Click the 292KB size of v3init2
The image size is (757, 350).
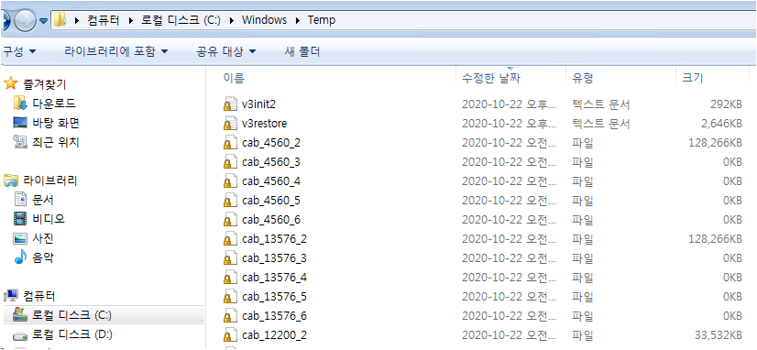tap(726, 104)
